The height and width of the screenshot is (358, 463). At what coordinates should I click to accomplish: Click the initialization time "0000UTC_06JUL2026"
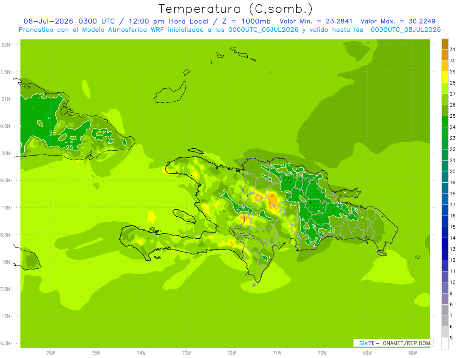pos(264,30)
